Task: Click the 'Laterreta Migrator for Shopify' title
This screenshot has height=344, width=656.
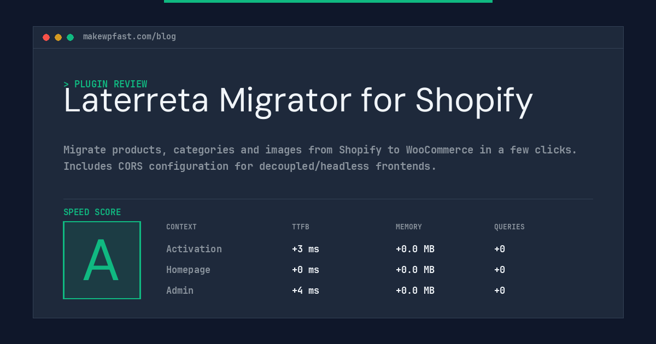Action: tap(298, 101)
